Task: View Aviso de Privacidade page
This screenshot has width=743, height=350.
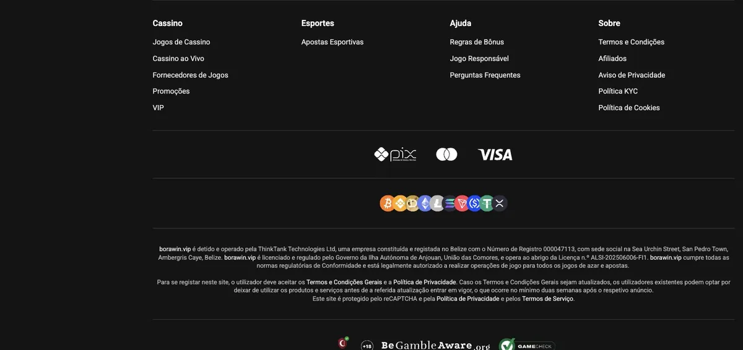Action: [632, 75]
